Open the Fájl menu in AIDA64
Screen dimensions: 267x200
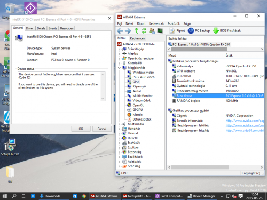point(120,23)
